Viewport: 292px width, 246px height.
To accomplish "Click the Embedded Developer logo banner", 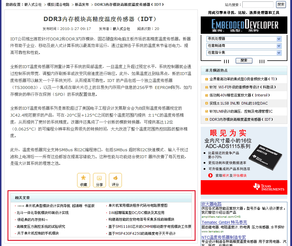I will click(244, 25).
